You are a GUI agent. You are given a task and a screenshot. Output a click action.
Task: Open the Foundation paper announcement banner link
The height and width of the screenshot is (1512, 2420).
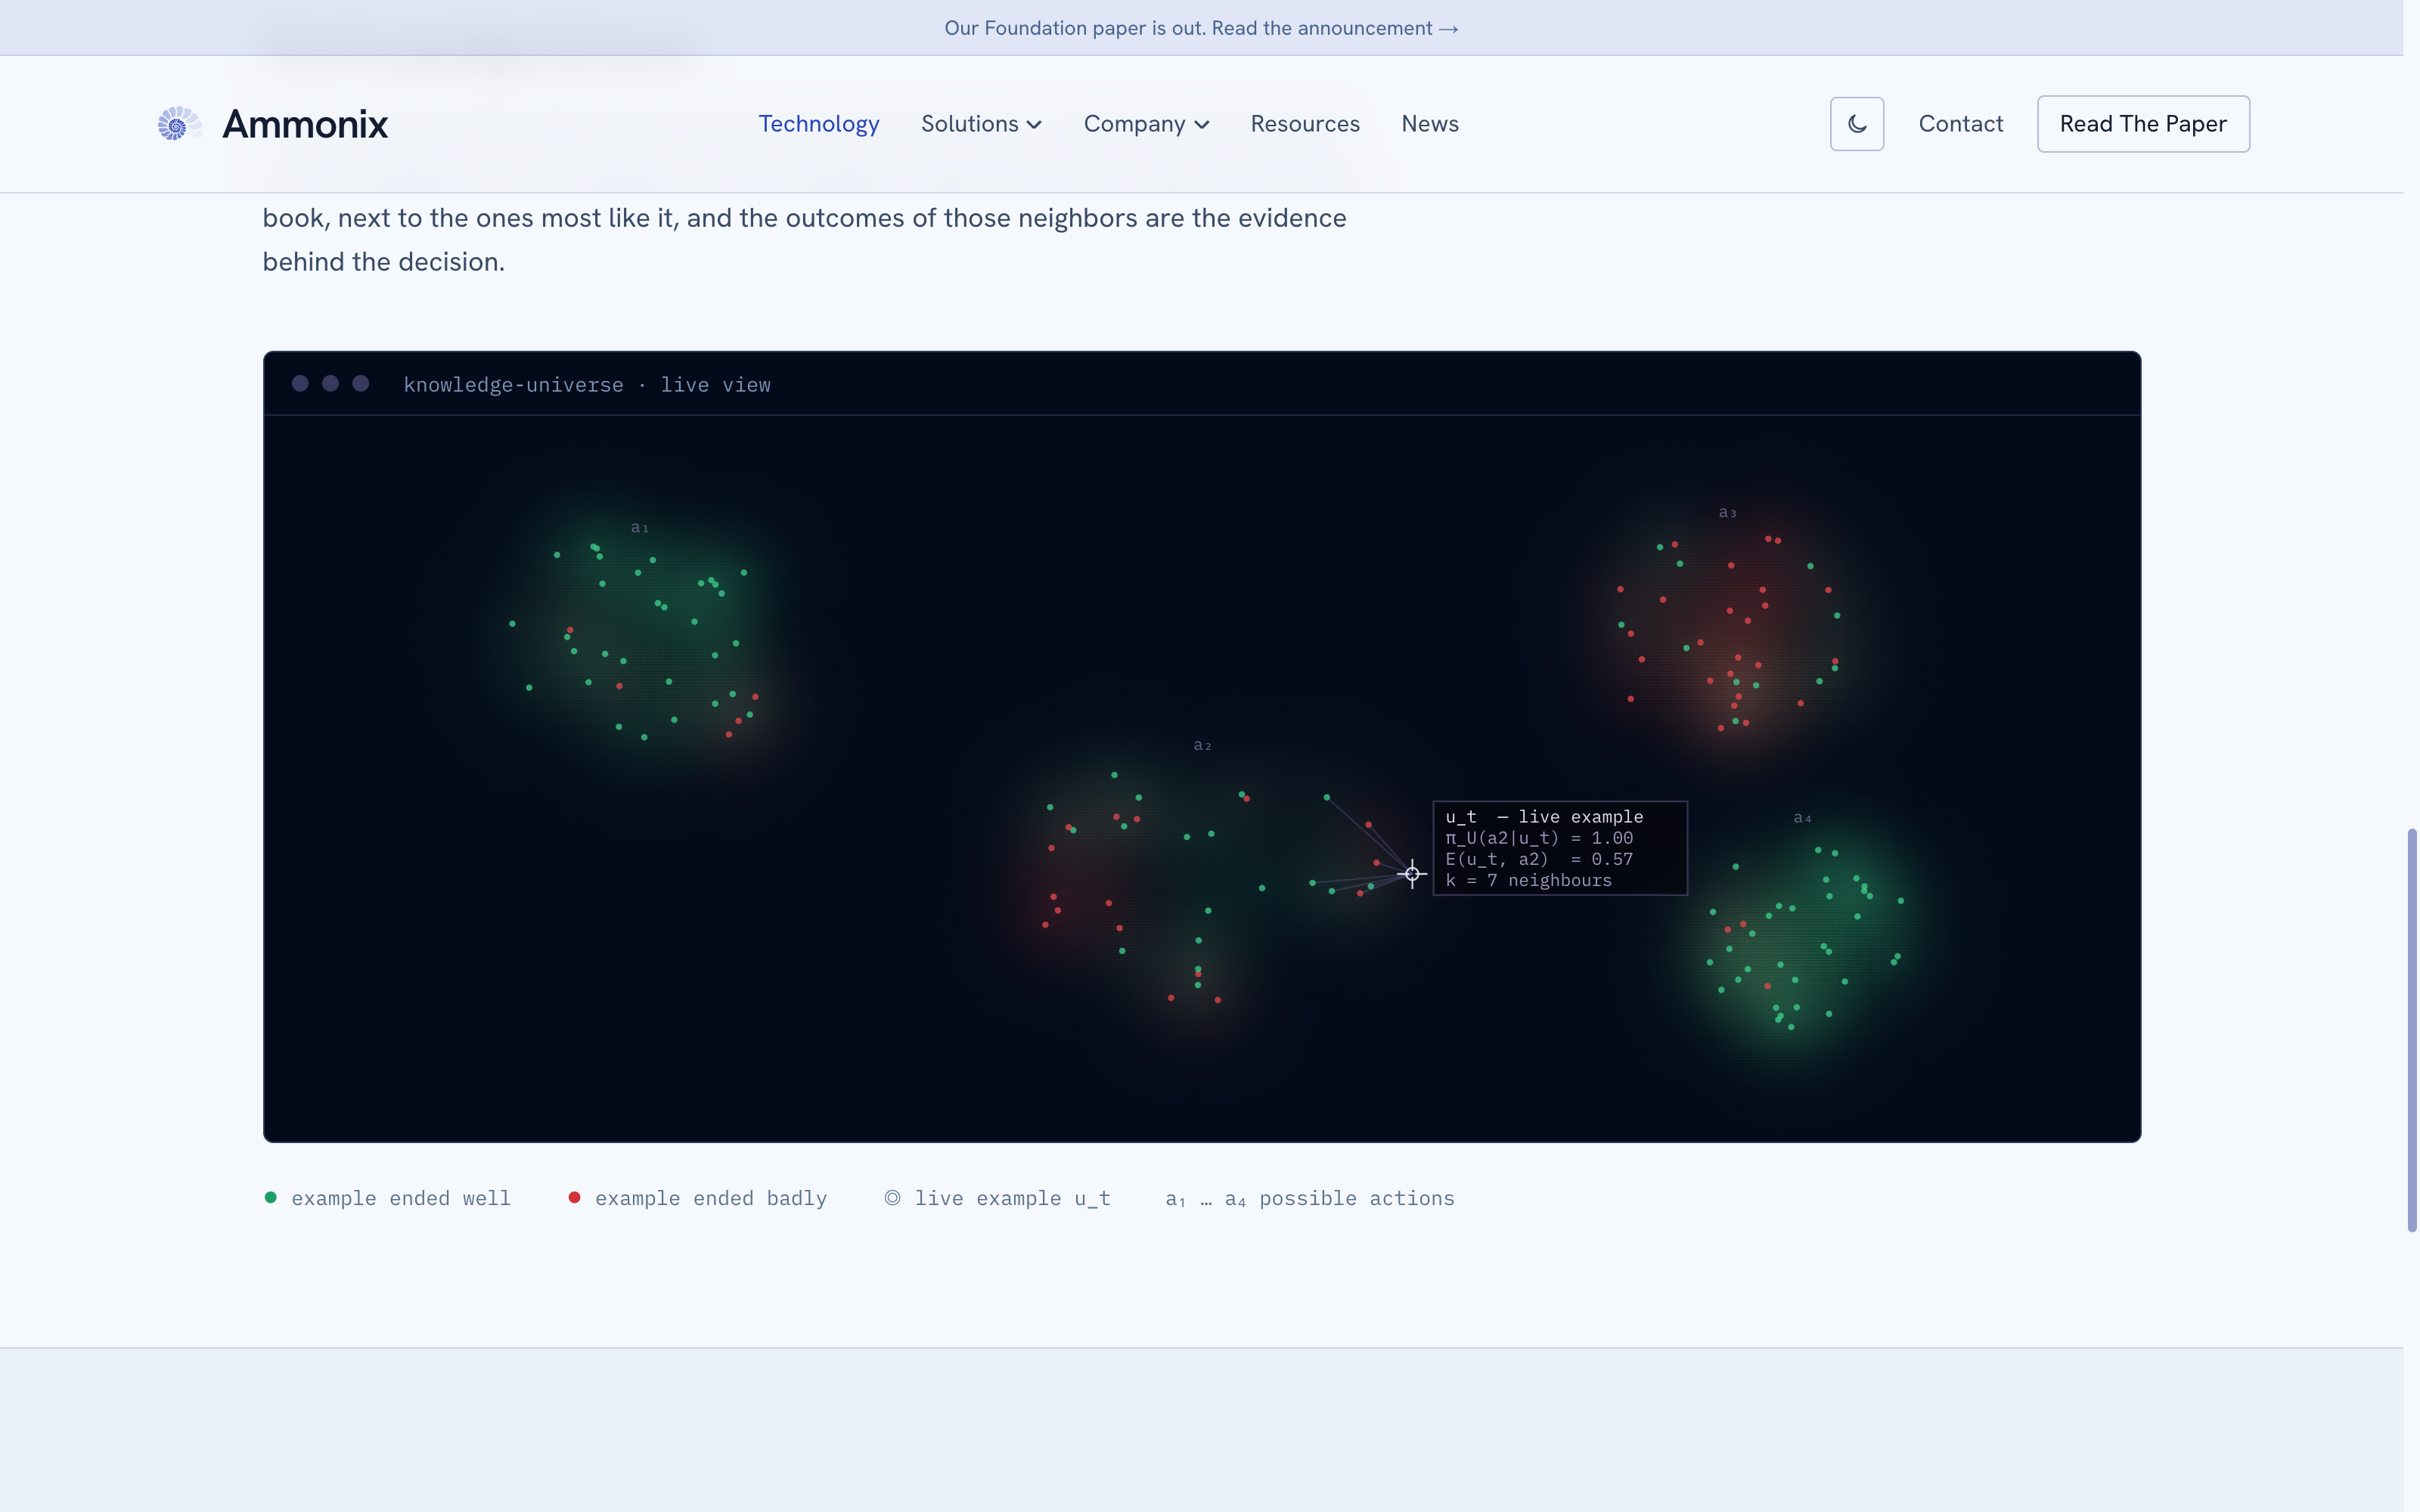click(x=1201, y=28)
